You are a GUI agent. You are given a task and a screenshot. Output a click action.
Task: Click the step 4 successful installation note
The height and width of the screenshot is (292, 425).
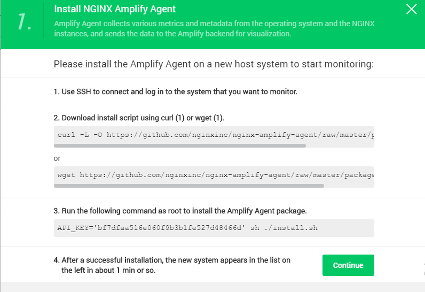coord(172,265)
